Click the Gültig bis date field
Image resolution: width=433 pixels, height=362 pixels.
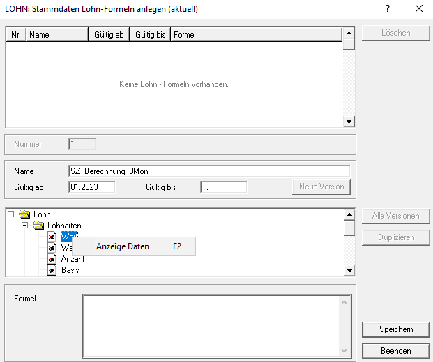(x=223, y=187)
